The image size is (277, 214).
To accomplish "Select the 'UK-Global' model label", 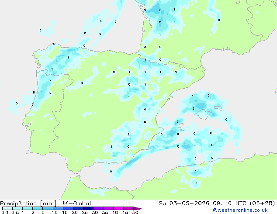I will [76, 204].
